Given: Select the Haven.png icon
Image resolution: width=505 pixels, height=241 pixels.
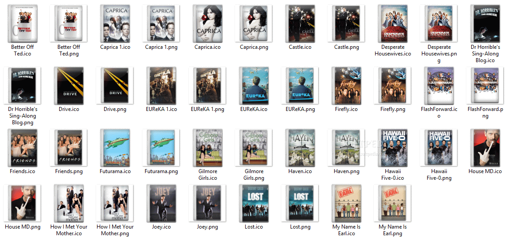Looking at the screenshot, I should coord(347,148).
